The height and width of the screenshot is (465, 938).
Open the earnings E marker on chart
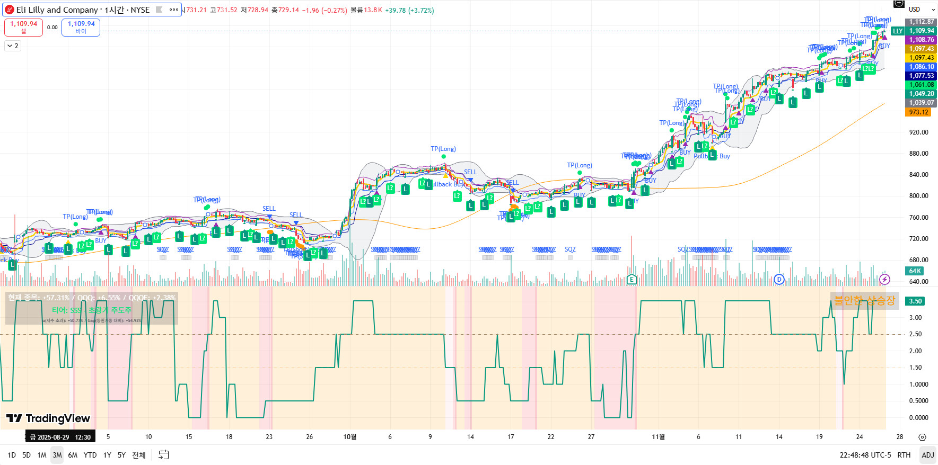(x=631, y=279)
